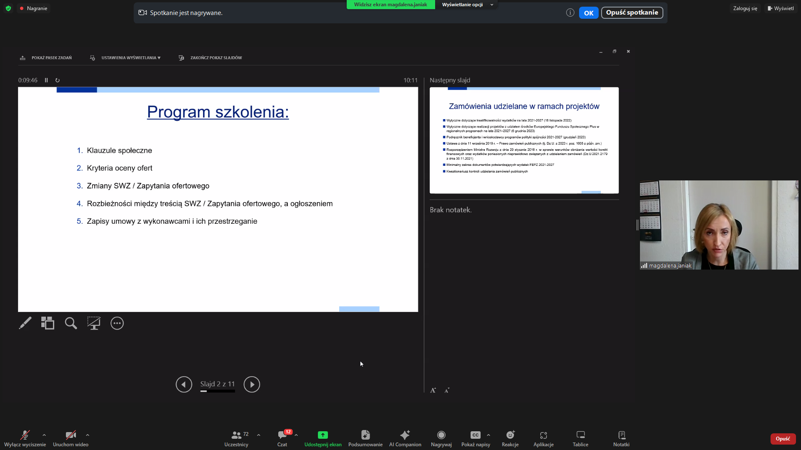Pause the presentation timer
This screenshot has width=801, height=450.
tap(46, 80)
